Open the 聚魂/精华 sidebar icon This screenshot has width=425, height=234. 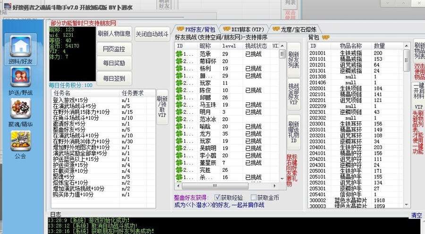[21, 109]
